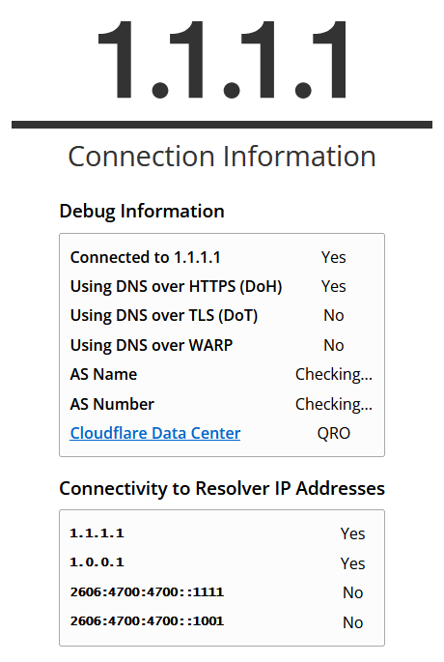The image size is (444, 662).
Task: Click the Checking... value beside AS Name
Action: (x=334, y=374)
